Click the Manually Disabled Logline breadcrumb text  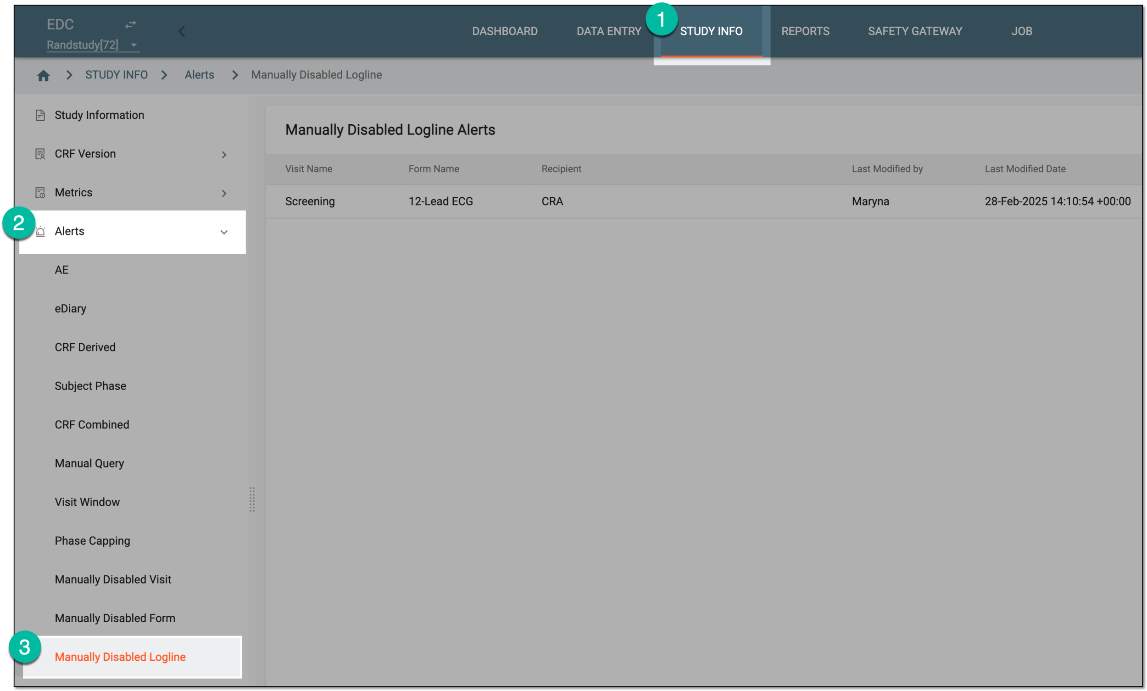317,75
